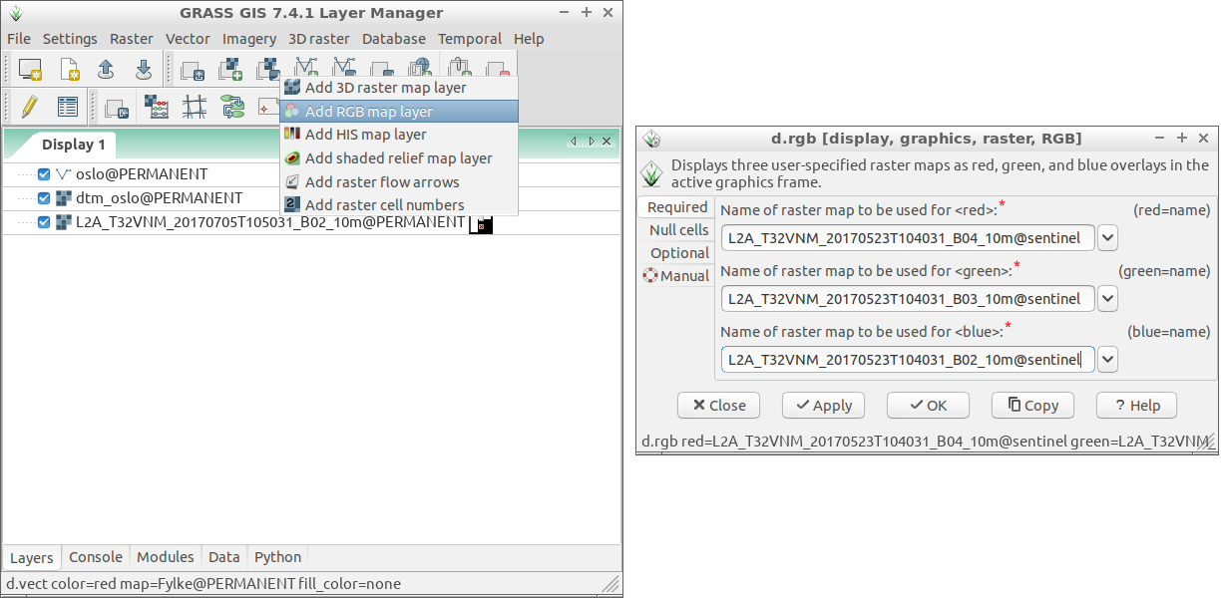Screen dimensions: 1222x598
Task: Click Apply button in d.rgb dialog
Action: click(x=823, y=405)
